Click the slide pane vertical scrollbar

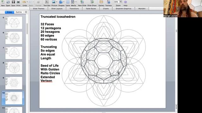27,29
